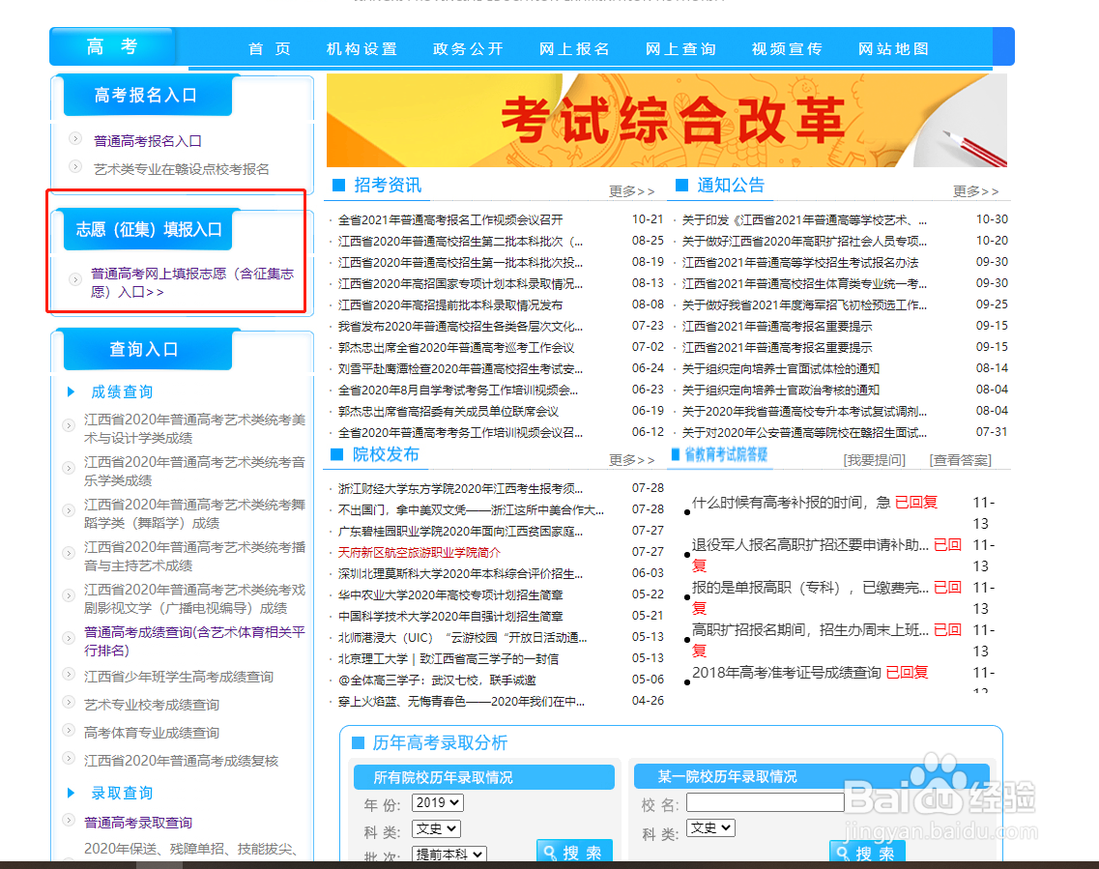Image resolution: width=1099 pixels, height=869 pixels.
Task: Open the 科类 dropdown in 某一院校历年录取情况 panel
Action: tap(710, 827)
